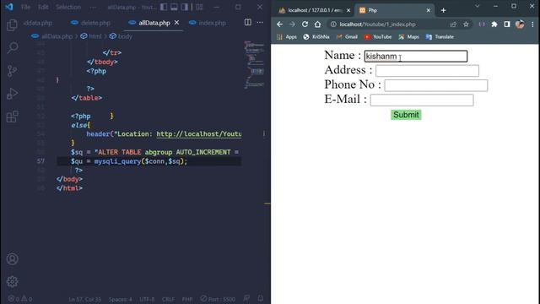Open Chrome tab search chevron
The width and height of the screenshot is (540, 304).
478,6
